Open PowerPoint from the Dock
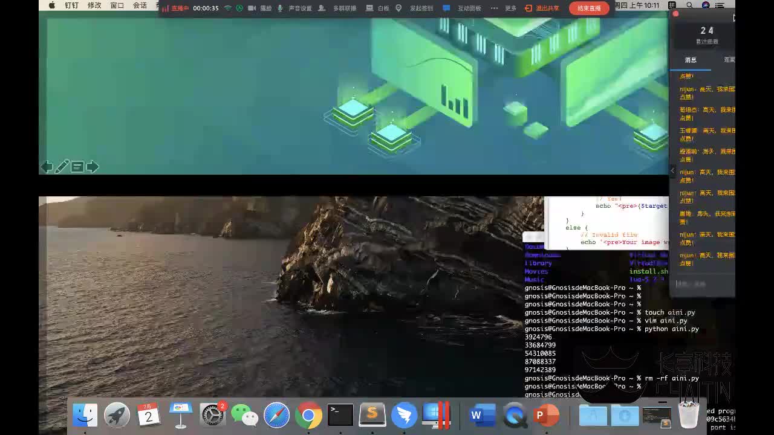 click(x=546, y=415)
